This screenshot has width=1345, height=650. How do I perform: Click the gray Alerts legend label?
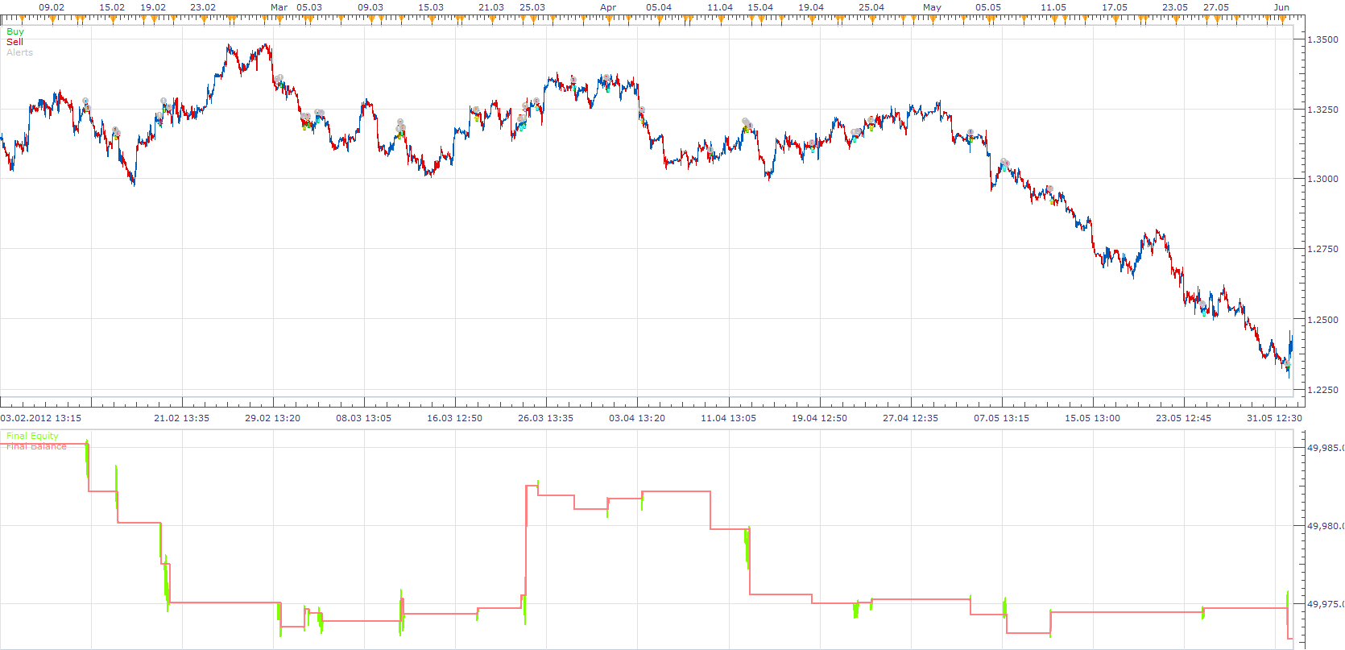[19, 52]
